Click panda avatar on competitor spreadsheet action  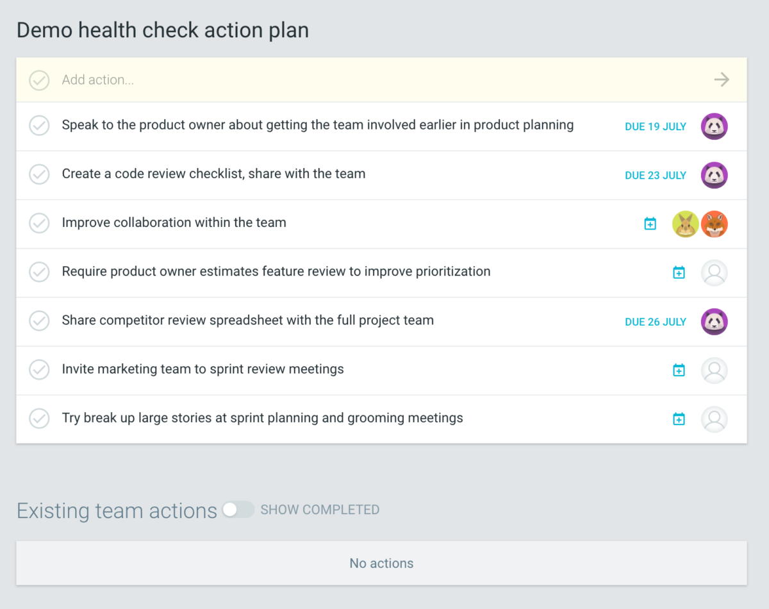714,321
